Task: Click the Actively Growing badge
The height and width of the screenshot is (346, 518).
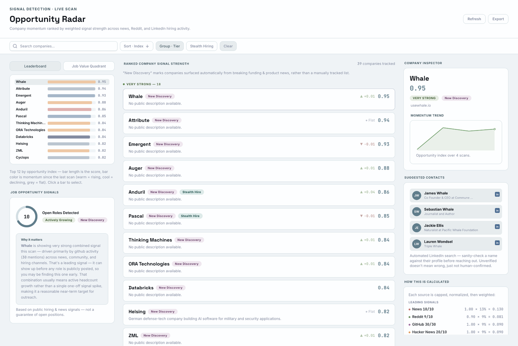Action: [x=59, y=220]
